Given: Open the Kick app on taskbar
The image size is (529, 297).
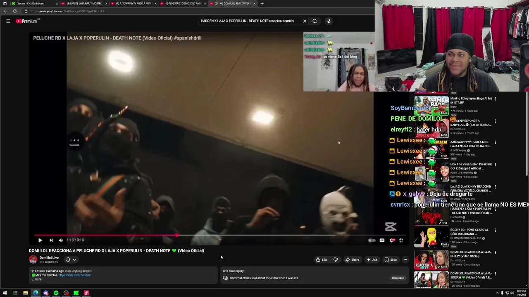Looking at the screenshot, I should 76,293.
